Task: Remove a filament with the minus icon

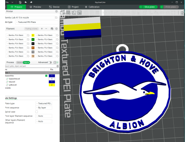Action: point(46,28)
